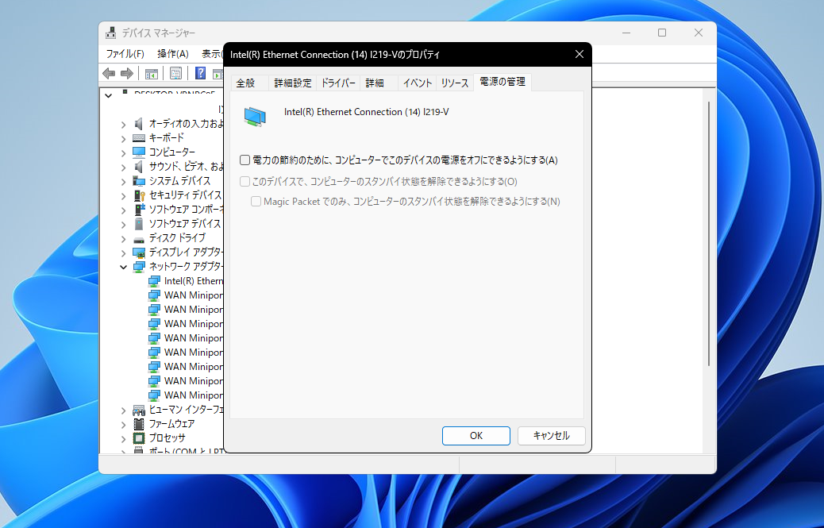Click the speaker icon beside サウンド、ビデオ
Image resolution: width=824 pixels, height=528 pixels.
tap(139, 167)
